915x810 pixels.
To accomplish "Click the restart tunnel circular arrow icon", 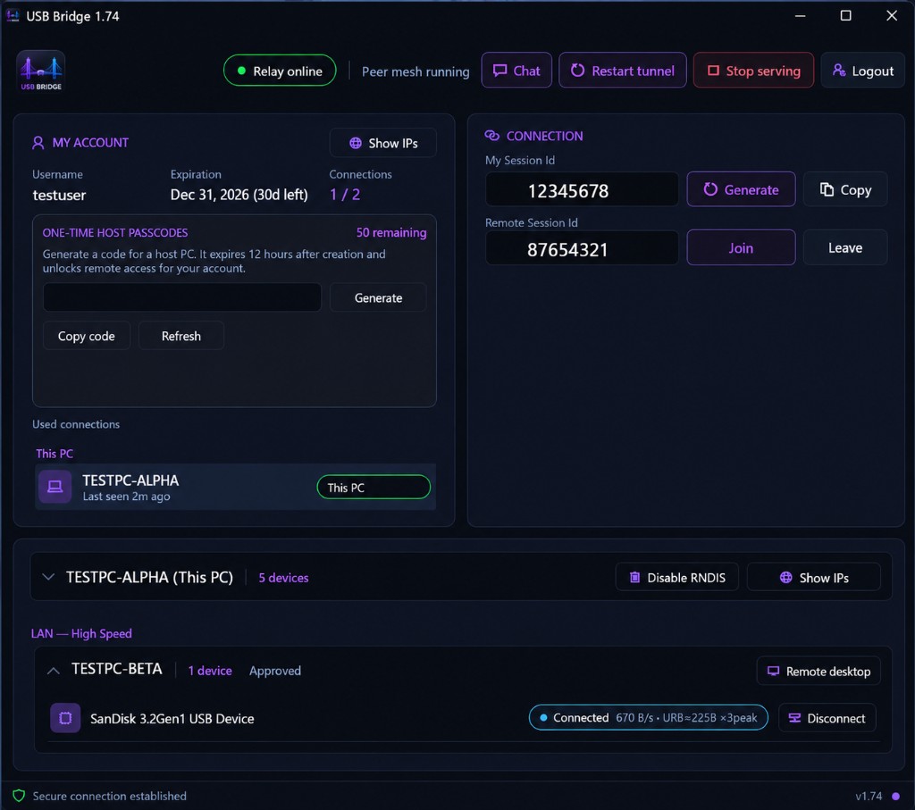I will 578,71.
